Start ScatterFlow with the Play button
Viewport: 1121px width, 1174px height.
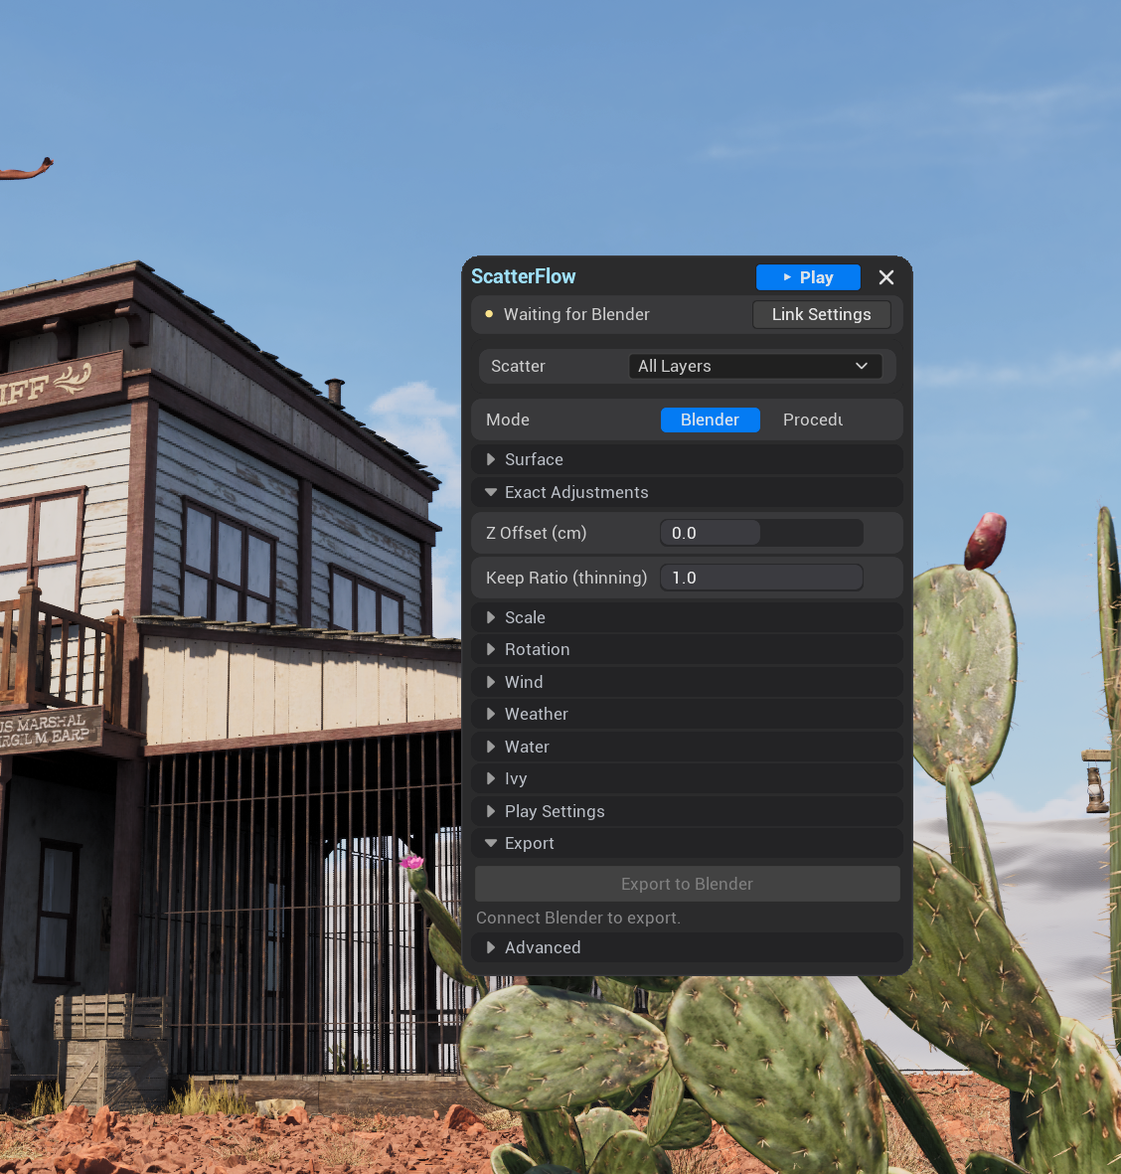pyautogui.click(x=808, y=277)
